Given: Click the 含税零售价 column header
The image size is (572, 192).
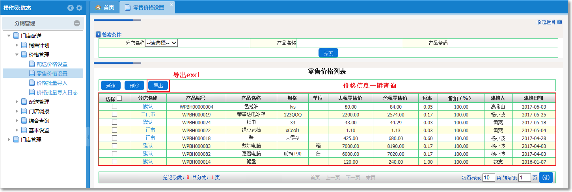Looking at the screenshot, I should tap(395, 98).
